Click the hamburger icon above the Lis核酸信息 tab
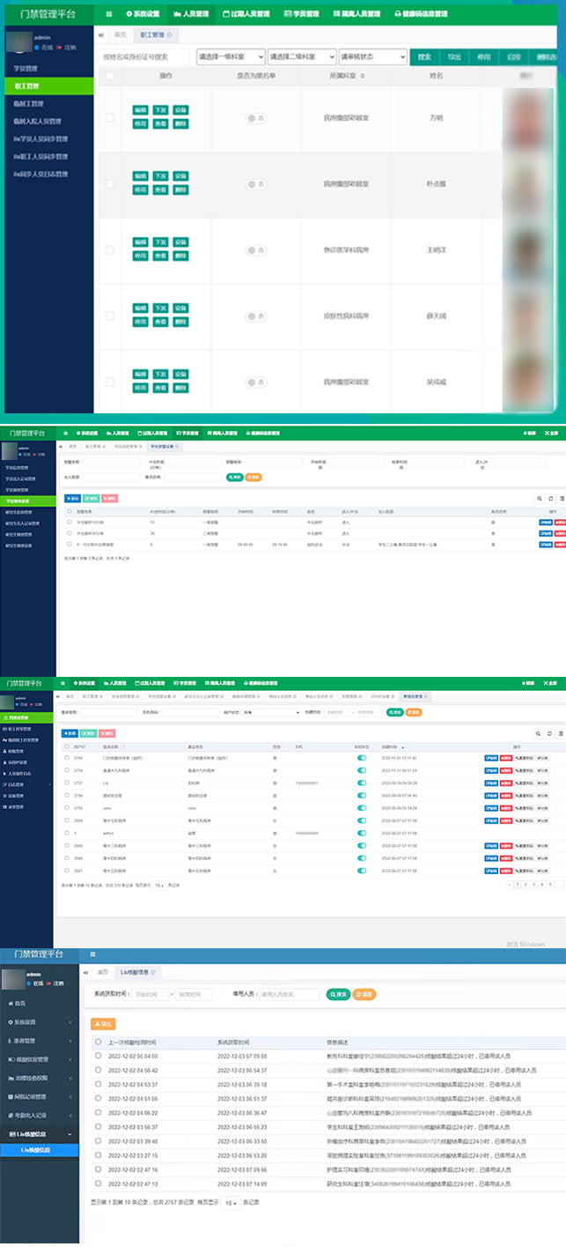The image size is (566, 1247). click(92, 954)
